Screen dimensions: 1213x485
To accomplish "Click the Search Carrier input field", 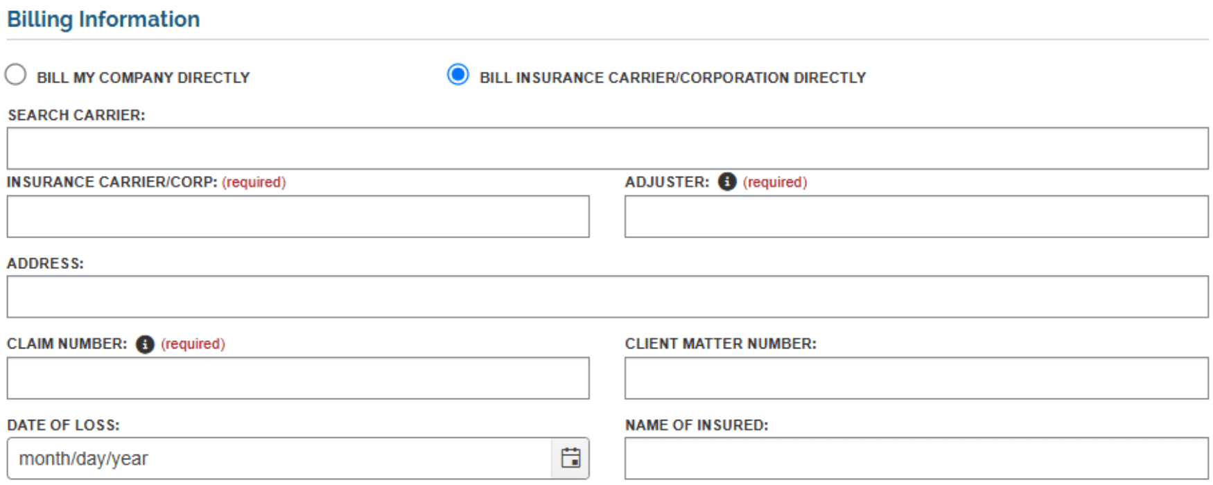I will coord(607,148).
